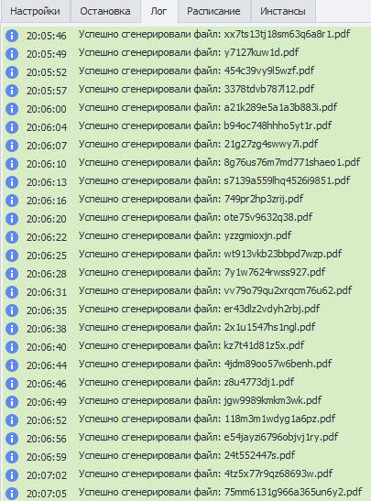Select log entry for 24t552447s.pdf
Viewport: 371px width, 501px height.
point(187,455)
